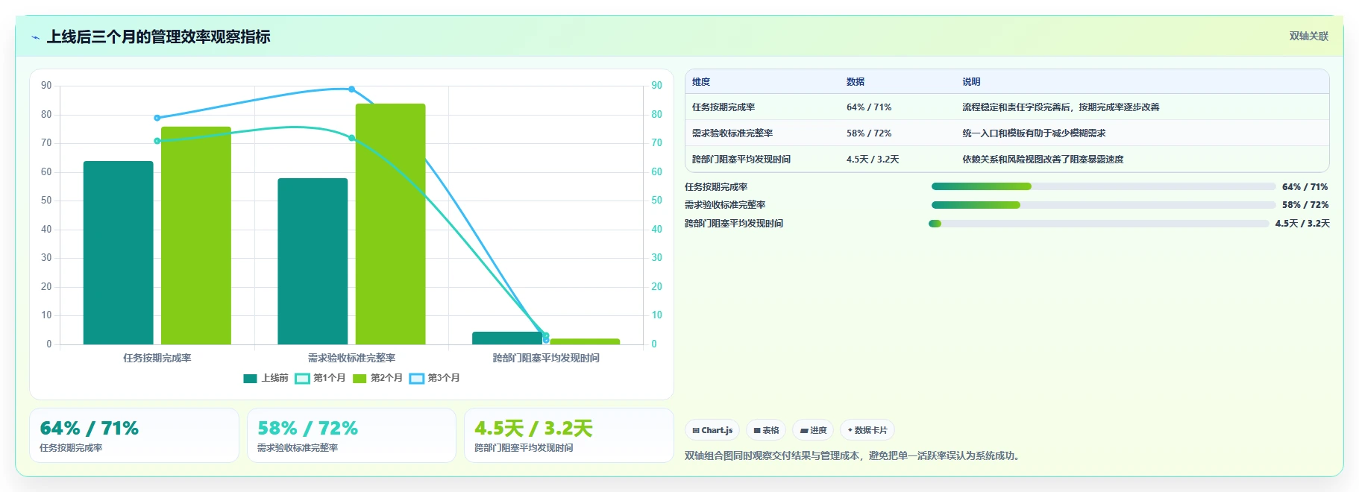This screenshot has height=492, width=1359.
Task: Toggle the 第1个月 legend series
Action: 320,378
